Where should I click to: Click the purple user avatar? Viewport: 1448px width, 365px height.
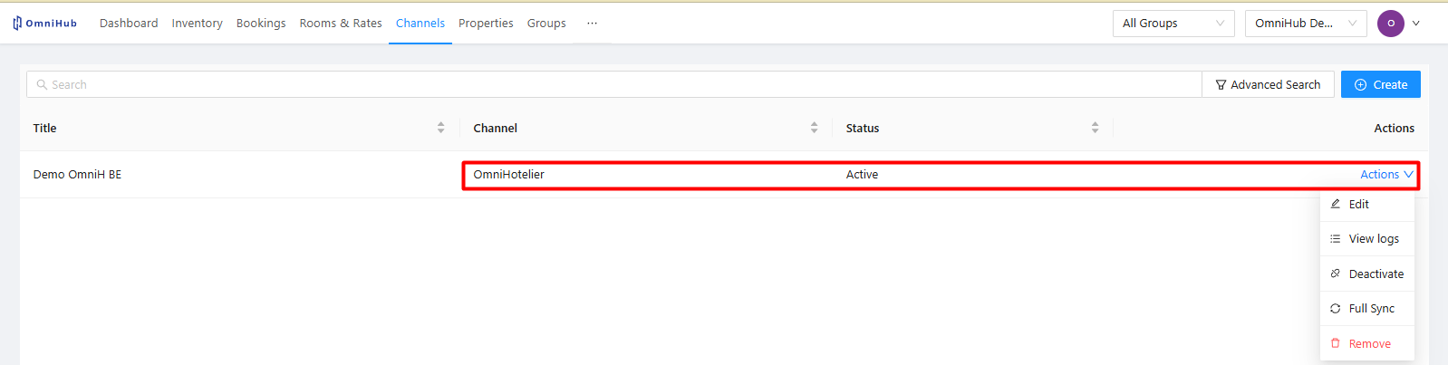pos(1391,24)
